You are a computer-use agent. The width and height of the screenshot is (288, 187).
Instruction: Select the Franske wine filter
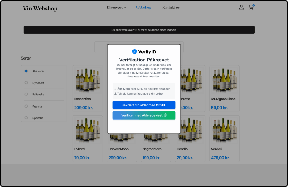coord(26,106)
